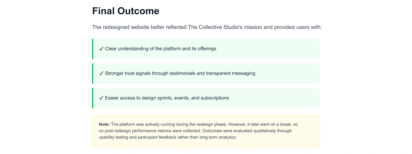412x154 pixels.
Task: Click the "Final Outcome" heading
Action: (x=126, y=11)
